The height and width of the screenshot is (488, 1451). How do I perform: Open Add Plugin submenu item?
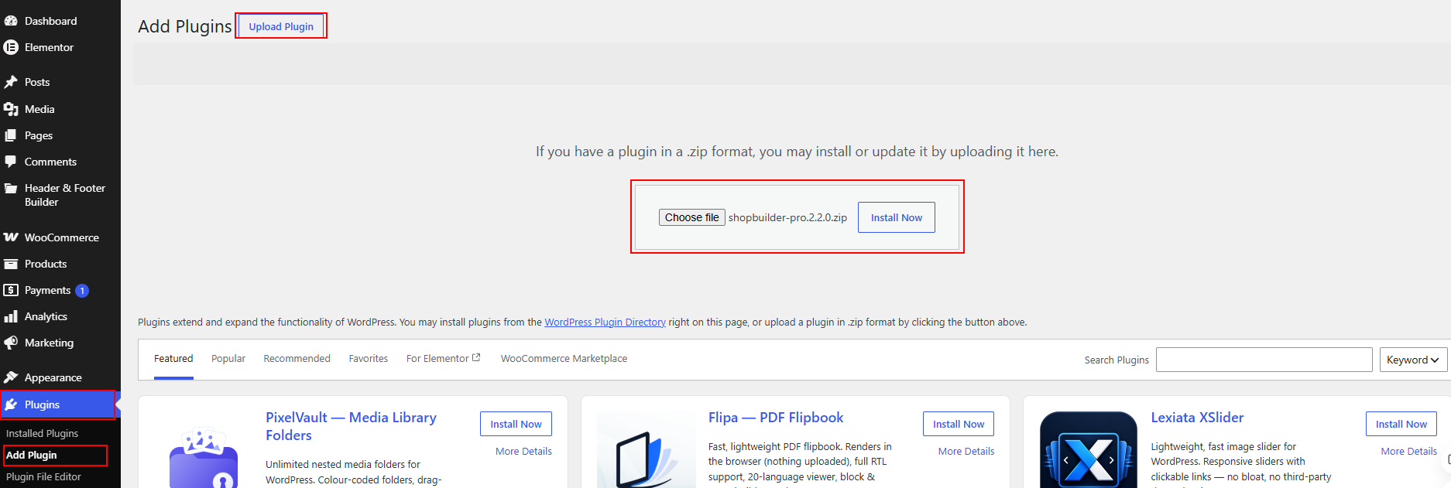click(32, 455)
